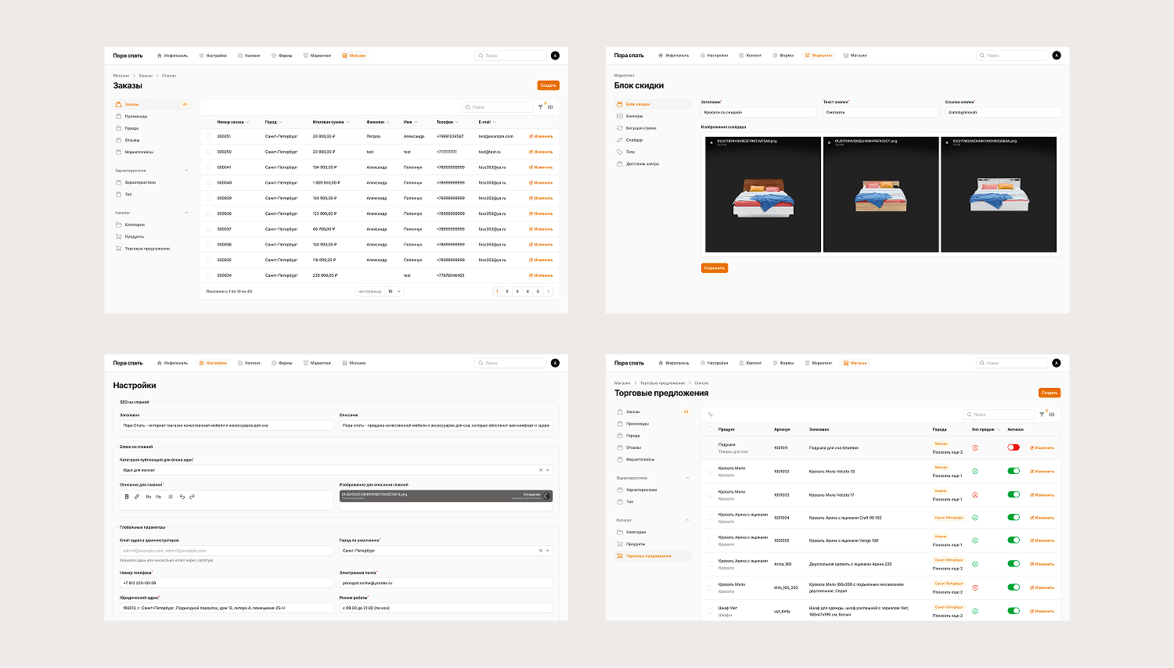Screen dimensions: 1174x668
Task: Click the filter icon on the Заказы screen
Action: (540, 107)
